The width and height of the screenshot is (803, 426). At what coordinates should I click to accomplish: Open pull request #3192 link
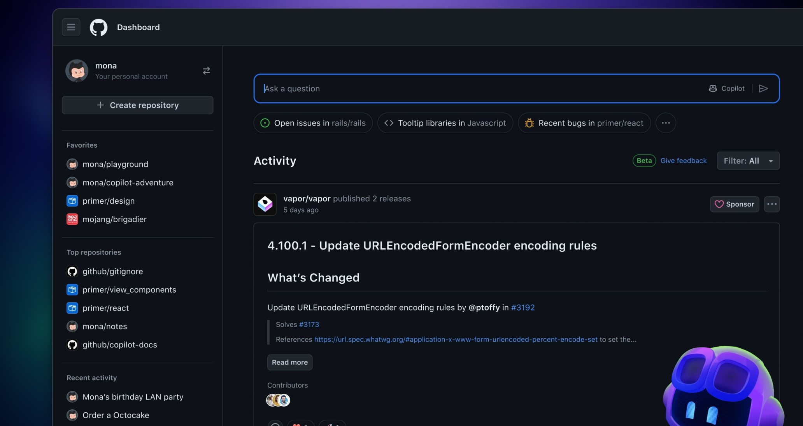click(523, 307)
